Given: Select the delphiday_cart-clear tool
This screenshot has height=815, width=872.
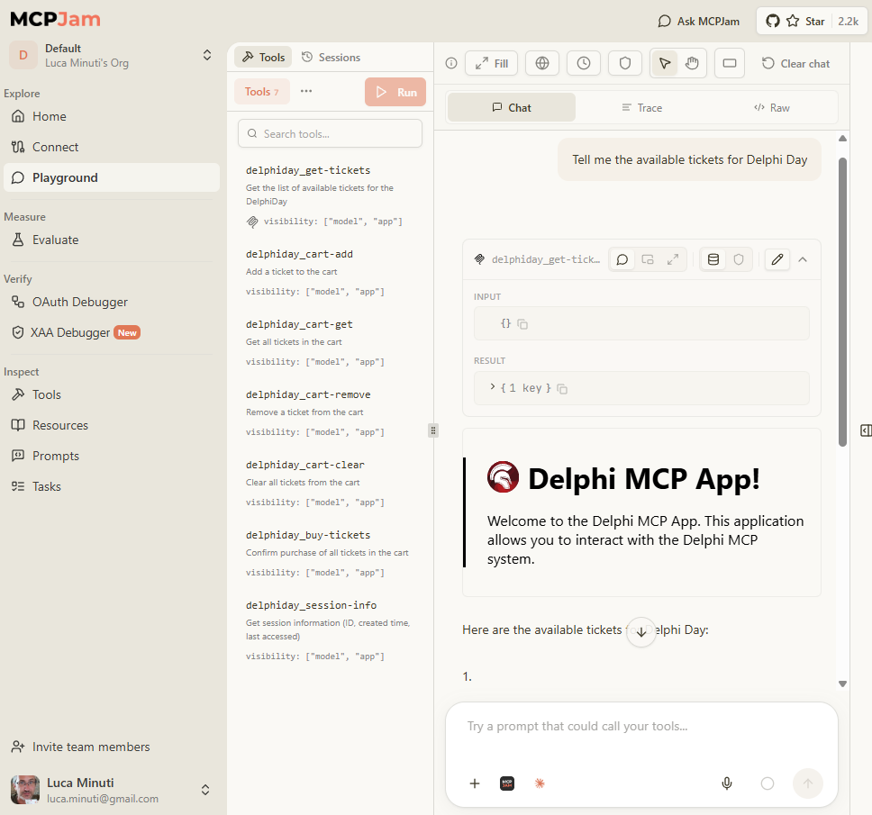Looking at the screenshot, I should (x=331, y=483).
